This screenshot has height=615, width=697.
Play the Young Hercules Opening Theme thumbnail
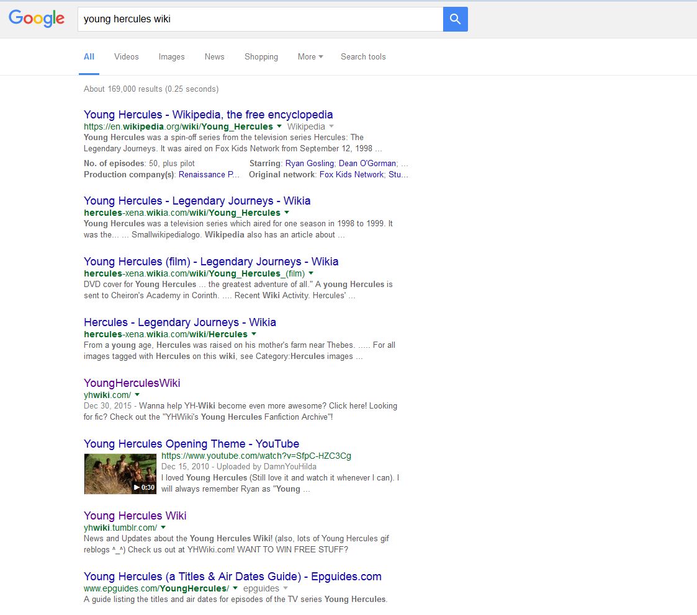pyautogui.click(x=120, y=474)
